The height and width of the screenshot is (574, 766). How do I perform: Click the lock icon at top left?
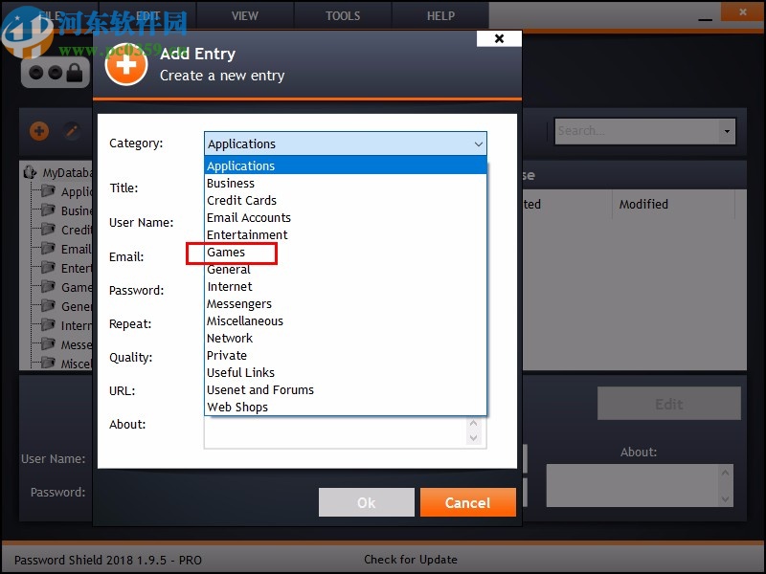[x=75, y=74]
